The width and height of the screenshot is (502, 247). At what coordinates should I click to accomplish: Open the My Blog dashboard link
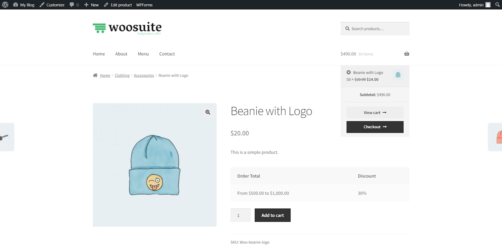(x=24, y=5)
